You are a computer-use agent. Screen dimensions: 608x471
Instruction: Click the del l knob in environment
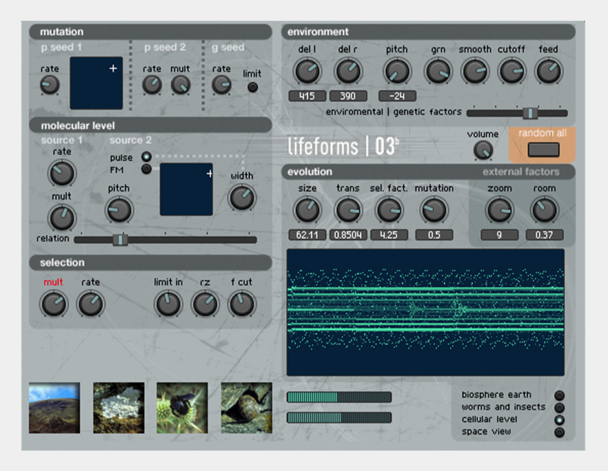pyautogui.click(x=308, y=71)
